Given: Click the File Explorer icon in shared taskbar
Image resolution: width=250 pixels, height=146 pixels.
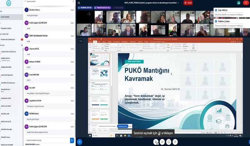Looking at the screenshot, I should click(x=125, y=136).
